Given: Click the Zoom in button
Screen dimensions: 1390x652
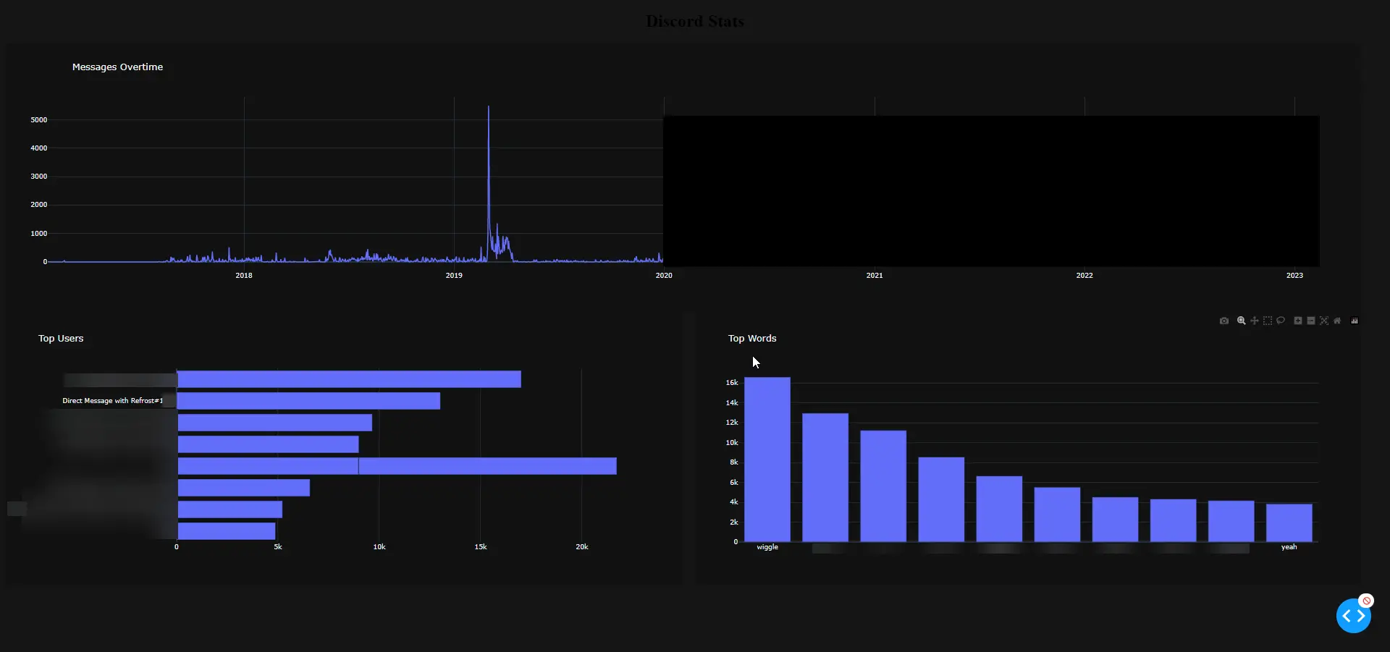Looking at the screenshot, I should [x=1298, y=321].
